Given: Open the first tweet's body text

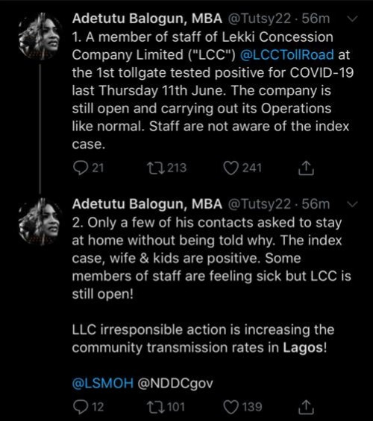Looking at the screenshot, I should pos(213,90).
